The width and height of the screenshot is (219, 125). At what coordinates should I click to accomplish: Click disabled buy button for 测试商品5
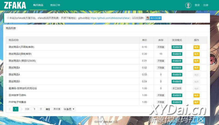click(196, 82)
